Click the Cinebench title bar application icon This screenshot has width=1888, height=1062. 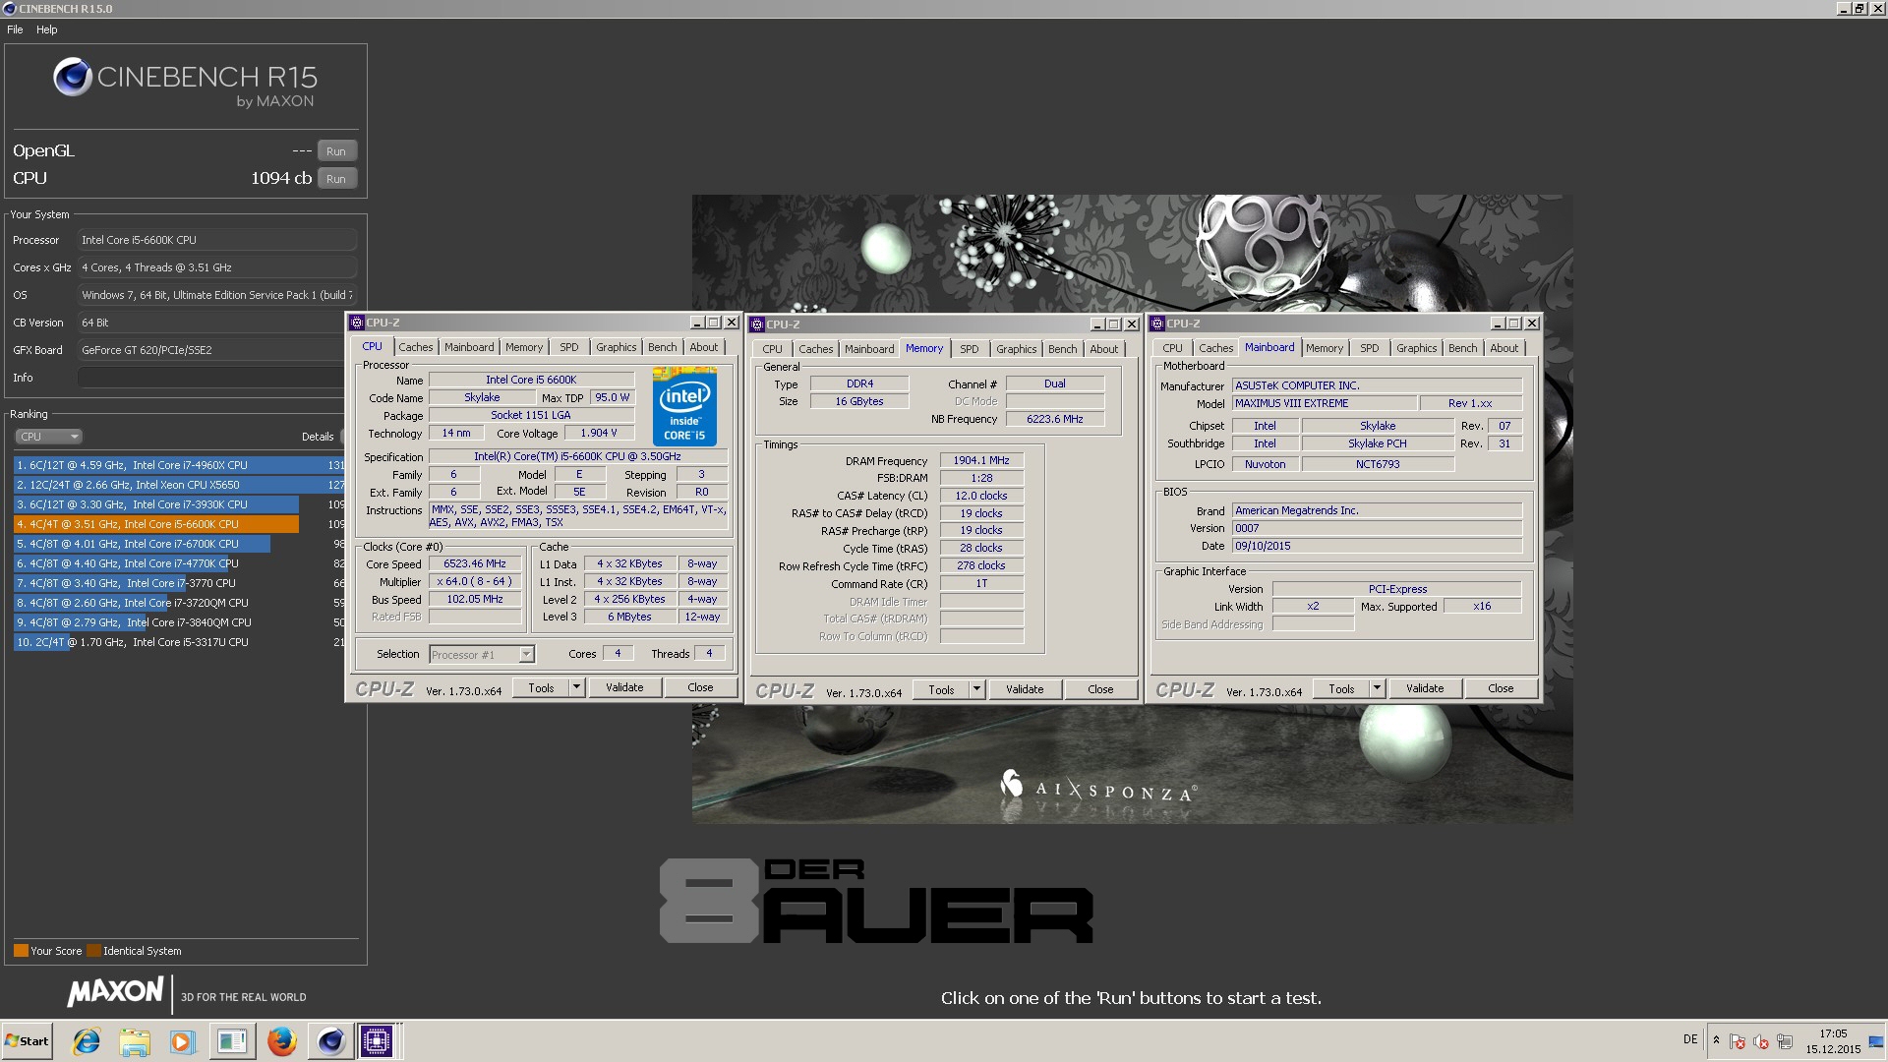(x=10, y=8)
